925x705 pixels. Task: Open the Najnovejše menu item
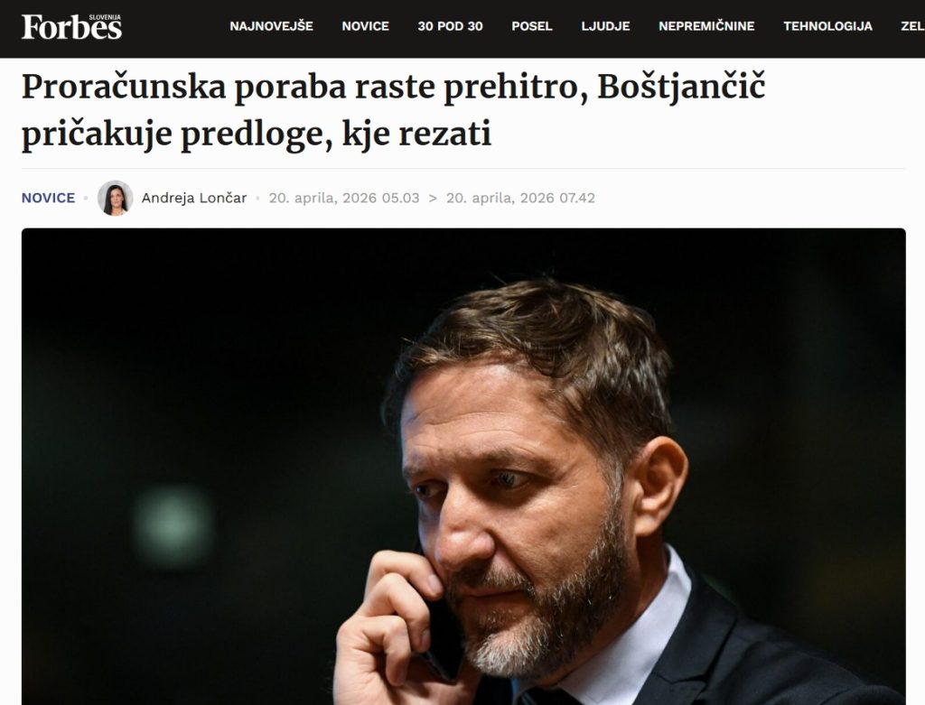[x=271, y=26]
